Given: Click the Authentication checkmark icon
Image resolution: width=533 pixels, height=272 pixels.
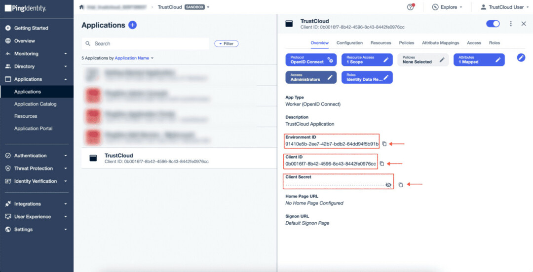Looking at the screenshot, I should click(8, 156).
